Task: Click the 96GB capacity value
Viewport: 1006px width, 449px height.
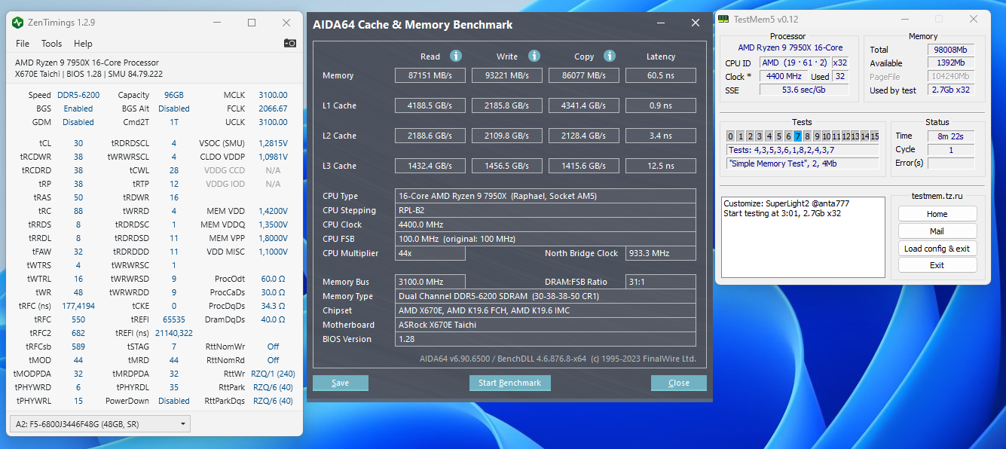Action: 174,95
